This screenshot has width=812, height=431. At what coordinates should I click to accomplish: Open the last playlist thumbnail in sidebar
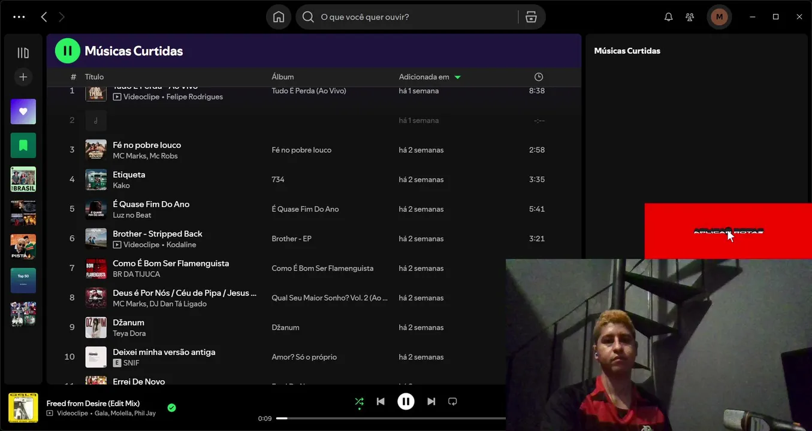(23, 314)
